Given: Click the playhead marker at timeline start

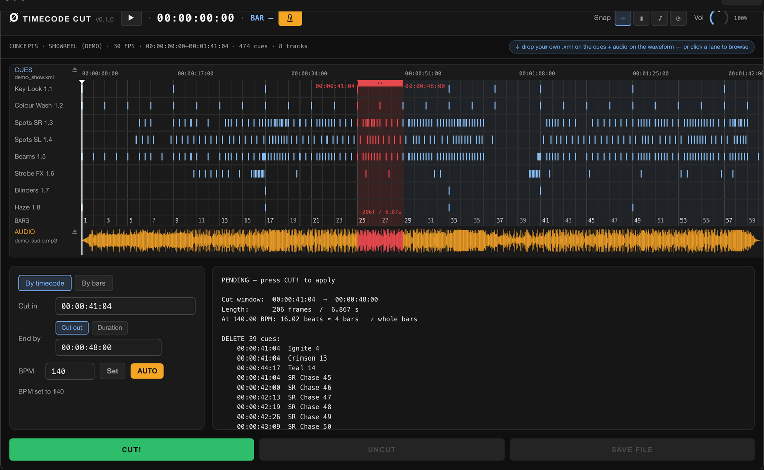Looking at the screenshot, I should click(82, 82).
